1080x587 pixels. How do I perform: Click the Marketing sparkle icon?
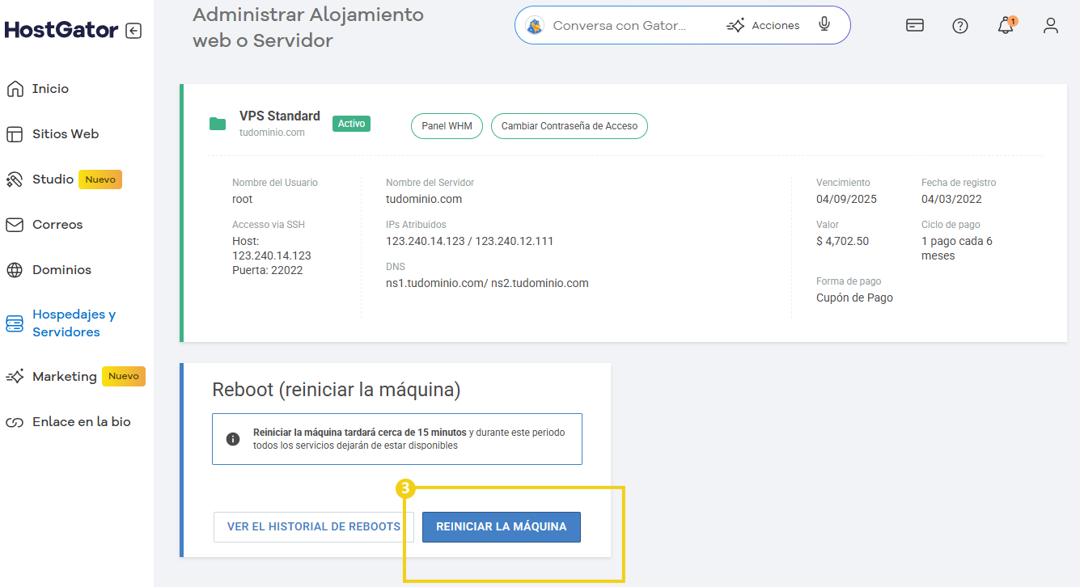15,377
